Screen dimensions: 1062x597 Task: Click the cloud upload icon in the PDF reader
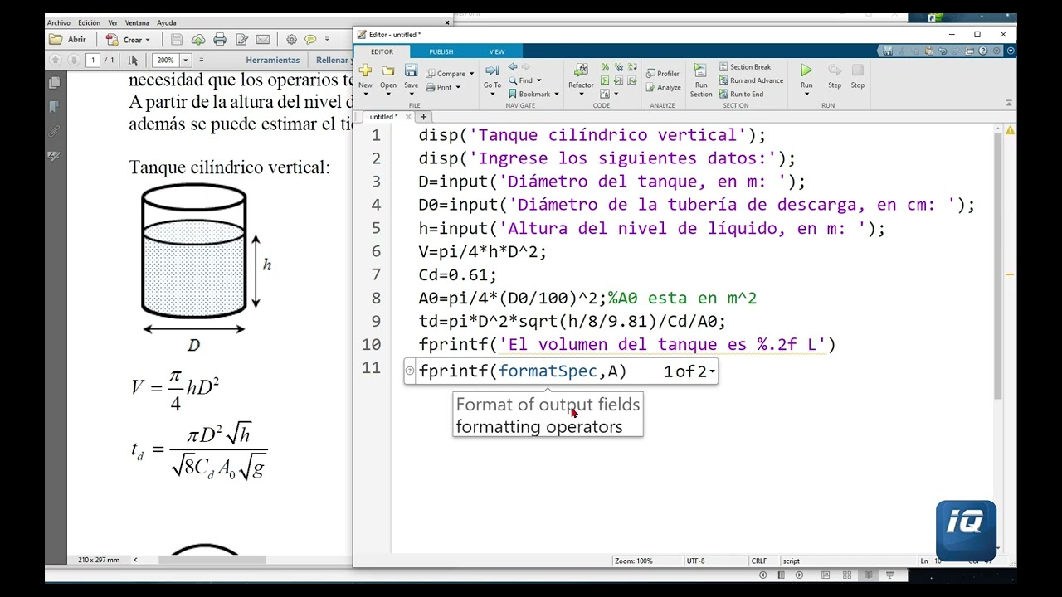198,40
